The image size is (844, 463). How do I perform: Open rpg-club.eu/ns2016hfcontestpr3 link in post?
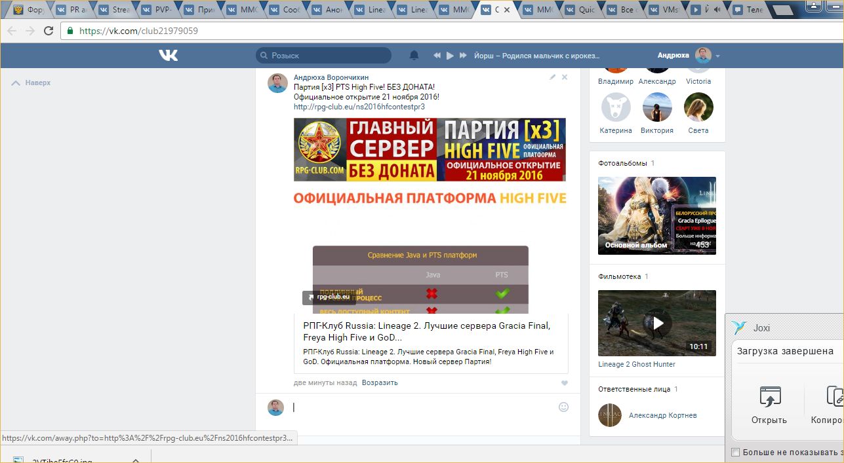[359, 107]
